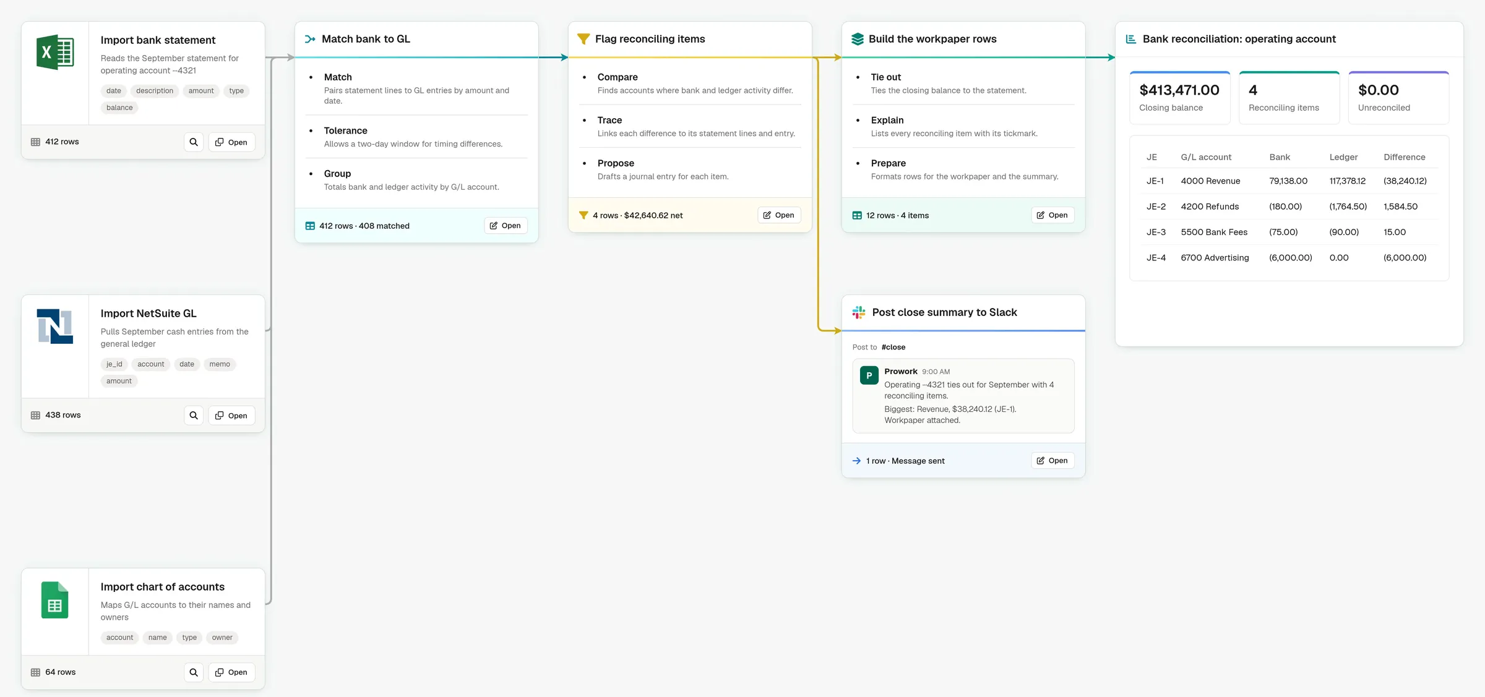Click the merge icon beside Match bank to GL
This screenshot has width=1485, height=697.
click(x=310, y=39)
